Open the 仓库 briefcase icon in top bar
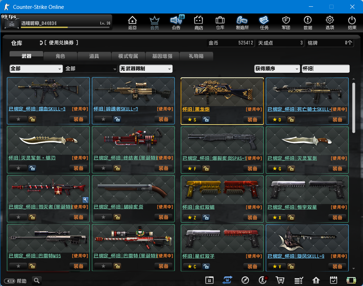The width and height of the screenshot is (363, 286). click(x=220, y=23)
